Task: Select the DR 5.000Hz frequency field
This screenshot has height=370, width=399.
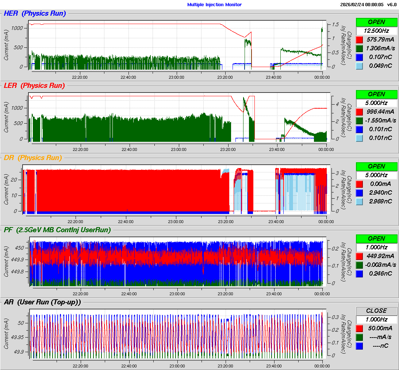Action: coord(376,175)
